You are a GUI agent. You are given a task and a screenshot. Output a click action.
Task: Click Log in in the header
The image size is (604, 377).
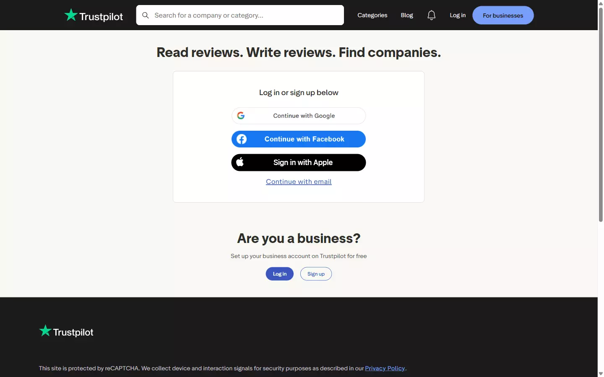[x=458, y=15]
